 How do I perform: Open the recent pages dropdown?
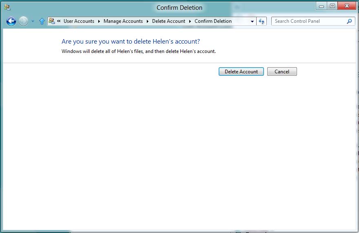coord(33,22)
